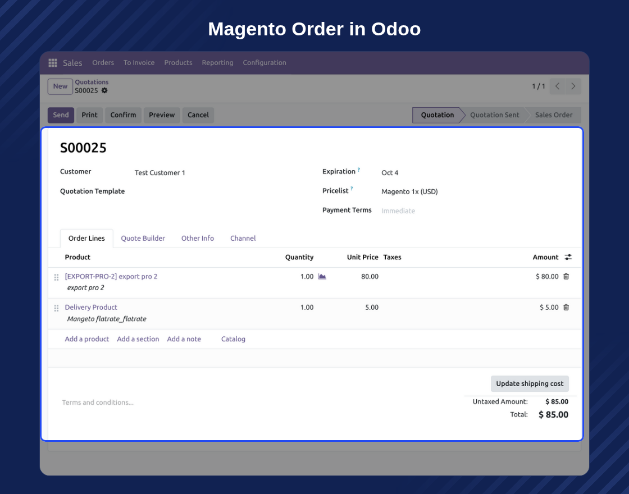The width and height of the screenshot is (629, 494).
Task: Click the $ 5.00 line amount
Action: [549, 307]
